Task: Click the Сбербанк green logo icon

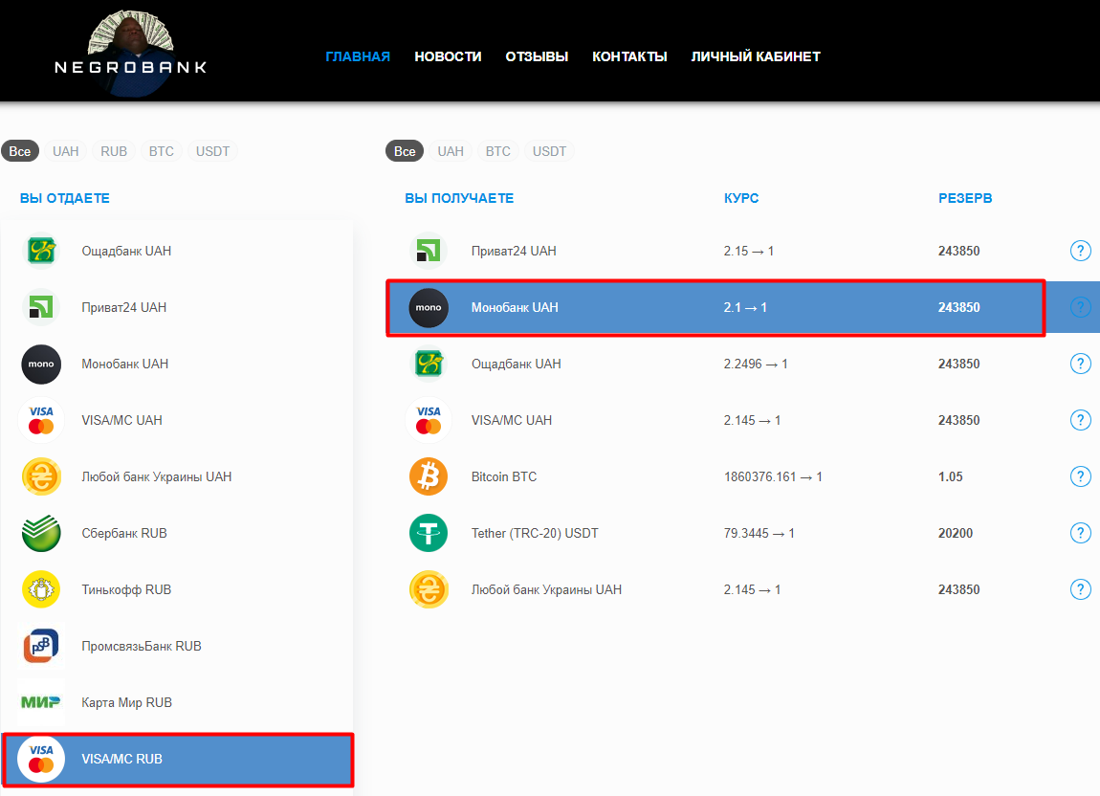Action: click(41, 533)
